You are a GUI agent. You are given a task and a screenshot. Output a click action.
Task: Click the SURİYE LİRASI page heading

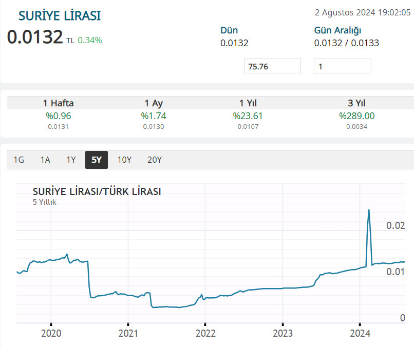[x=60, y=16]
